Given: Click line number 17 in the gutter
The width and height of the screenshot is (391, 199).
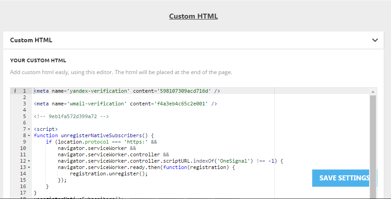Looking at the screenshot, I should (x=23, y=193).
